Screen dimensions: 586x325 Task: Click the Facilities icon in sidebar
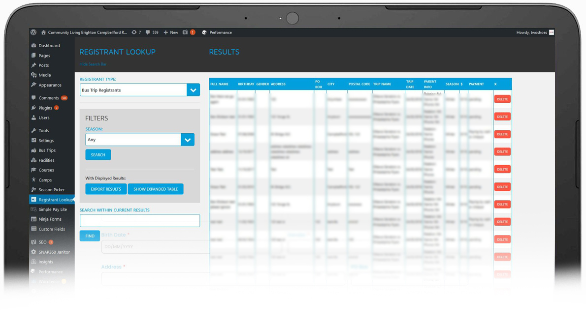click(33, 160)
